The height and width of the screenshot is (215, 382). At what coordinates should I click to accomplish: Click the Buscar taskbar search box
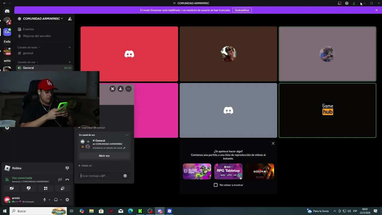[x=38, y=211]
